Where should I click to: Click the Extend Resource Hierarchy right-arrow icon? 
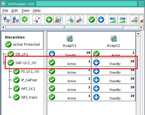coord(113,20)
